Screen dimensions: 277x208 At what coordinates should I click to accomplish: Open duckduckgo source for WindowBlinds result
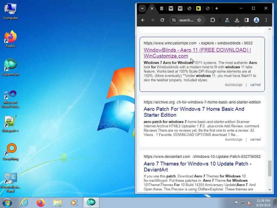pyautogui.click(x=233, y=85)
